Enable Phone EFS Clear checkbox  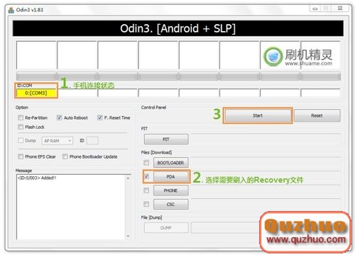tap(21, 156)
